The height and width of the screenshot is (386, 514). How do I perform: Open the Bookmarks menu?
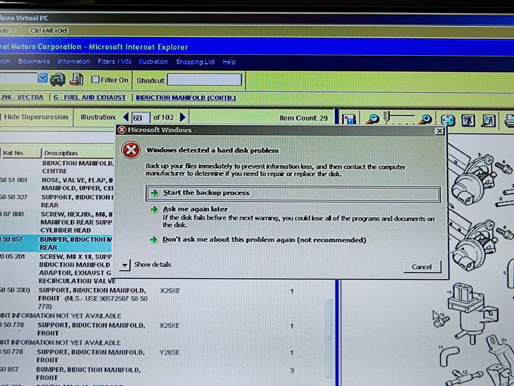point(34,61)
